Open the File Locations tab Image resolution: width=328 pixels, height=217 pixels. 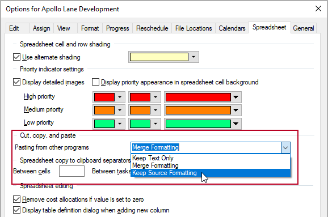194,28
